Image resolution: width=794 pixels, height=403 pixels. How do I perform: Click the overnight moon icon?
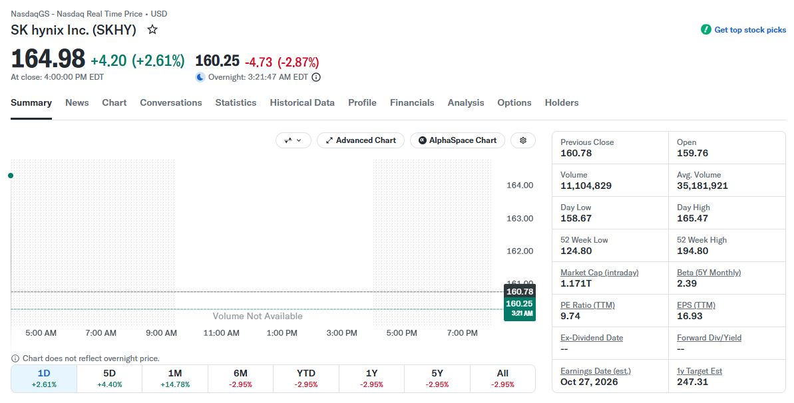pyautogui.click(x=200, y=77)
